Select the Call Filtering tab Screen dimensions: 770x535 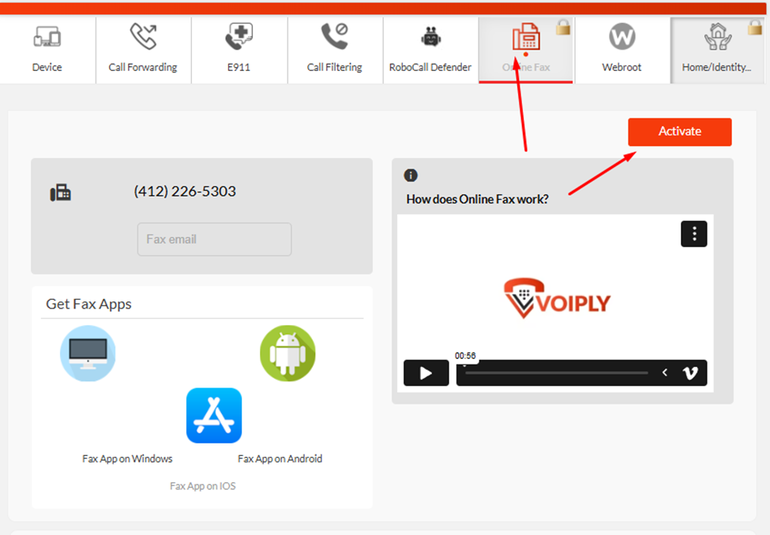tap(334, 50)
